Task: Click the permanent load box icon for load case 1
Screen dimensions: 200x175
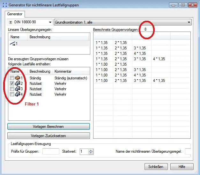Action: point(18,78)
